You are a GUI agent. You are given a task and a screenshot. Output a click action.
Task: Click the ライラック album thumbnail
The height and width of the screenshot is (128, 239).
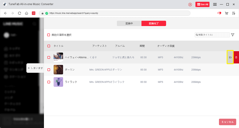[58, 82]
